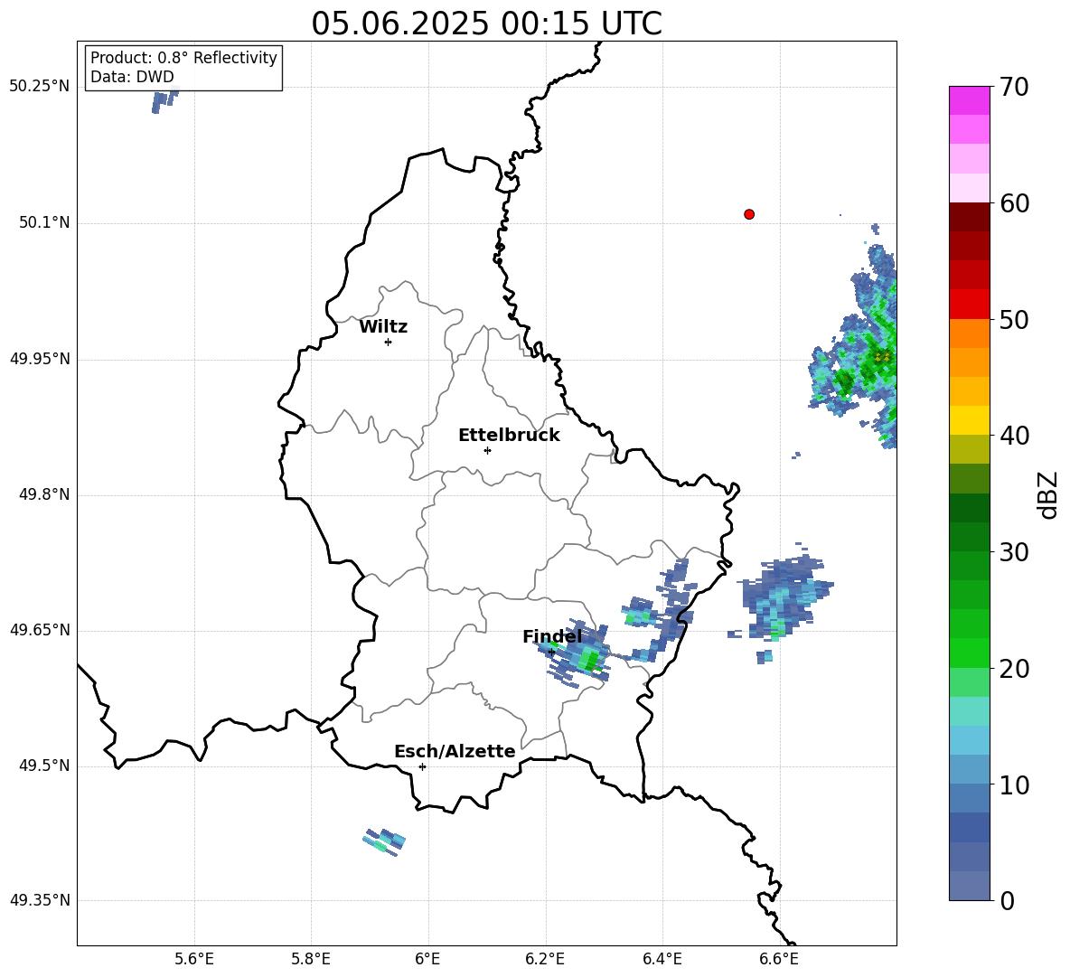
Task: Click the 6.6°E longitude label
Action: (779, 959)
